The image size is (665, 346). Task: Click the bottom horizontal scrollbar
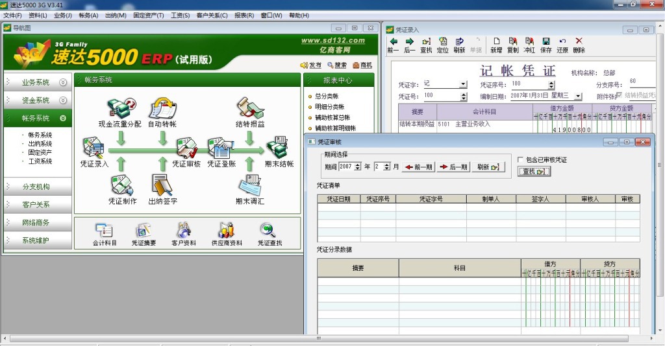coord(319,338)
